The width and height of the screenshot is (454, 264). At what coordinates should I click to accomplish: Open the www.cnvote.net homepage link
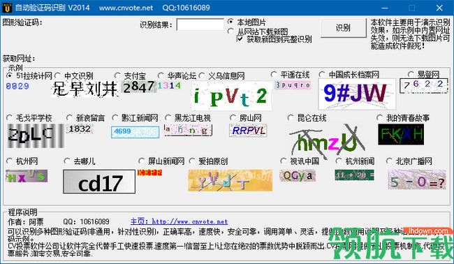point(179,221)
